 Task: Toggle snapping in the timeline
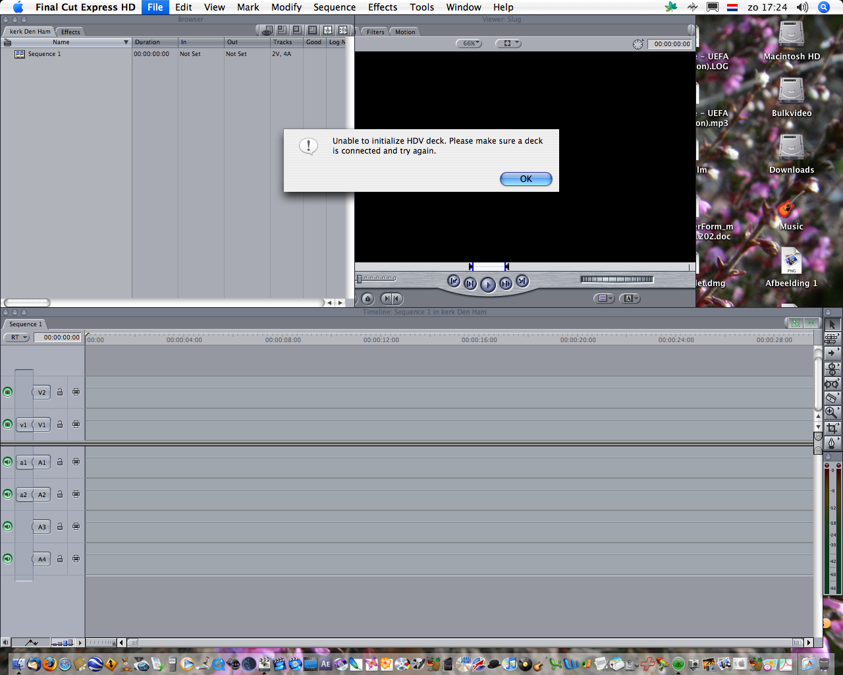tap(811, 323)
